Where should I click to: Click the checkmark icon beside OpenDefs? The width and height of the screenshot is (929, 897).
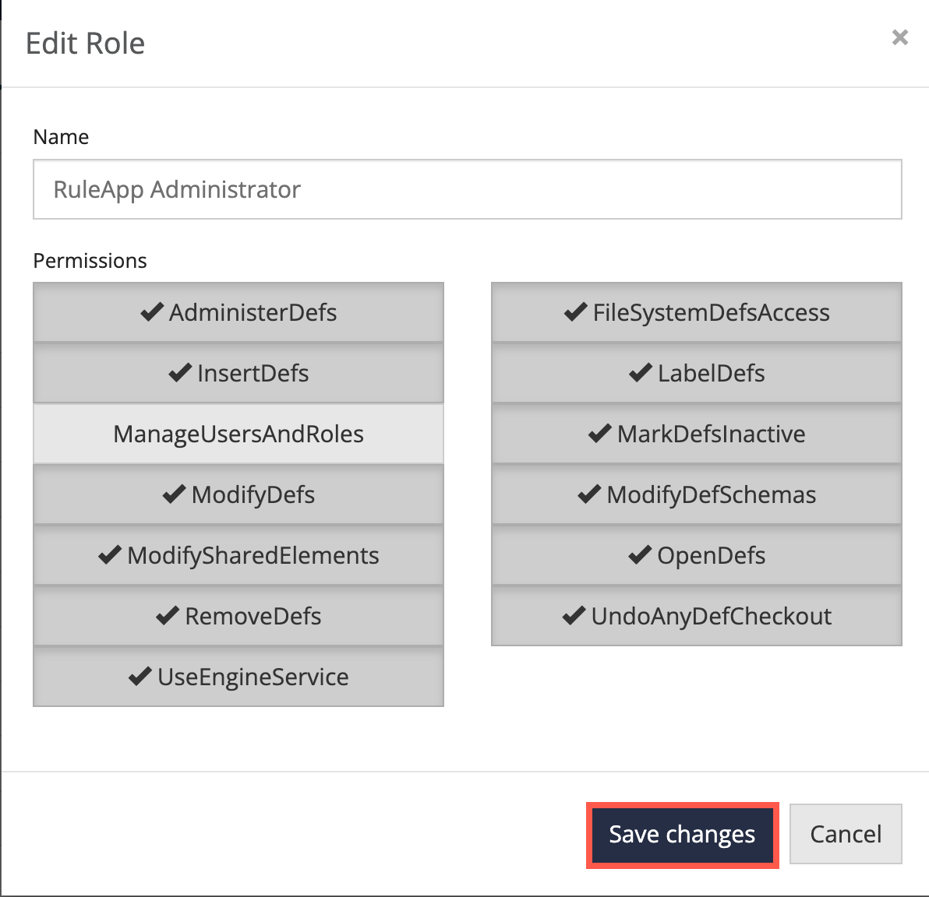point(639,555)
